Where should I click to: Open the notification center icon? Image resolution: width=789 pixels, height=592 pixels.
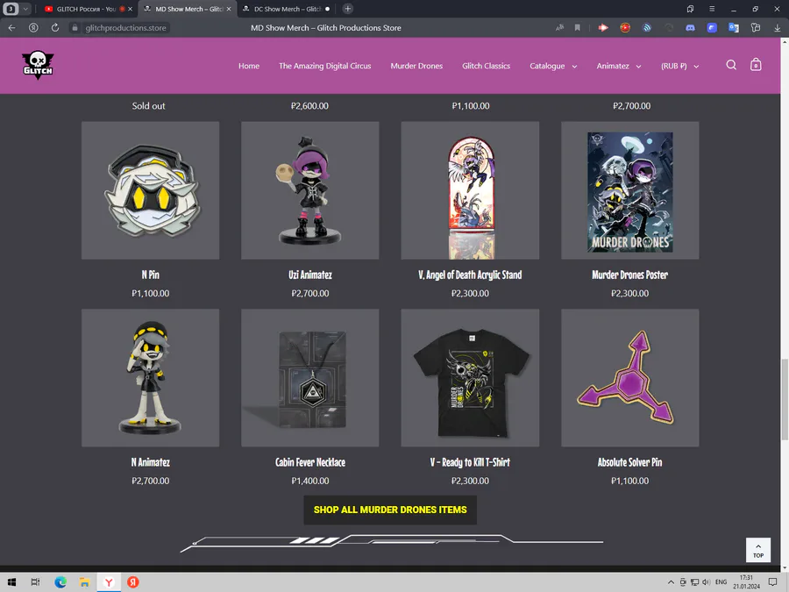point(772,582)
